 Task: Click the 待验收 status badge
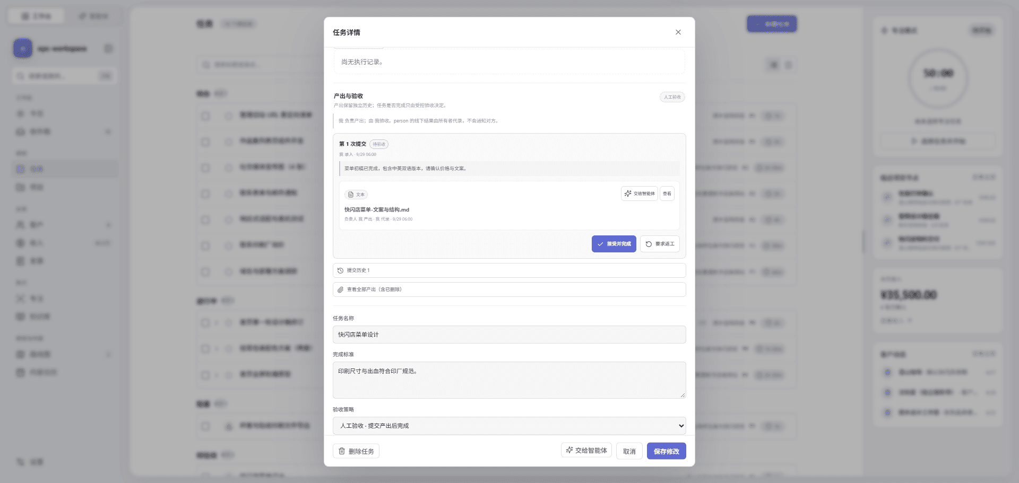(x=379, y=144)
